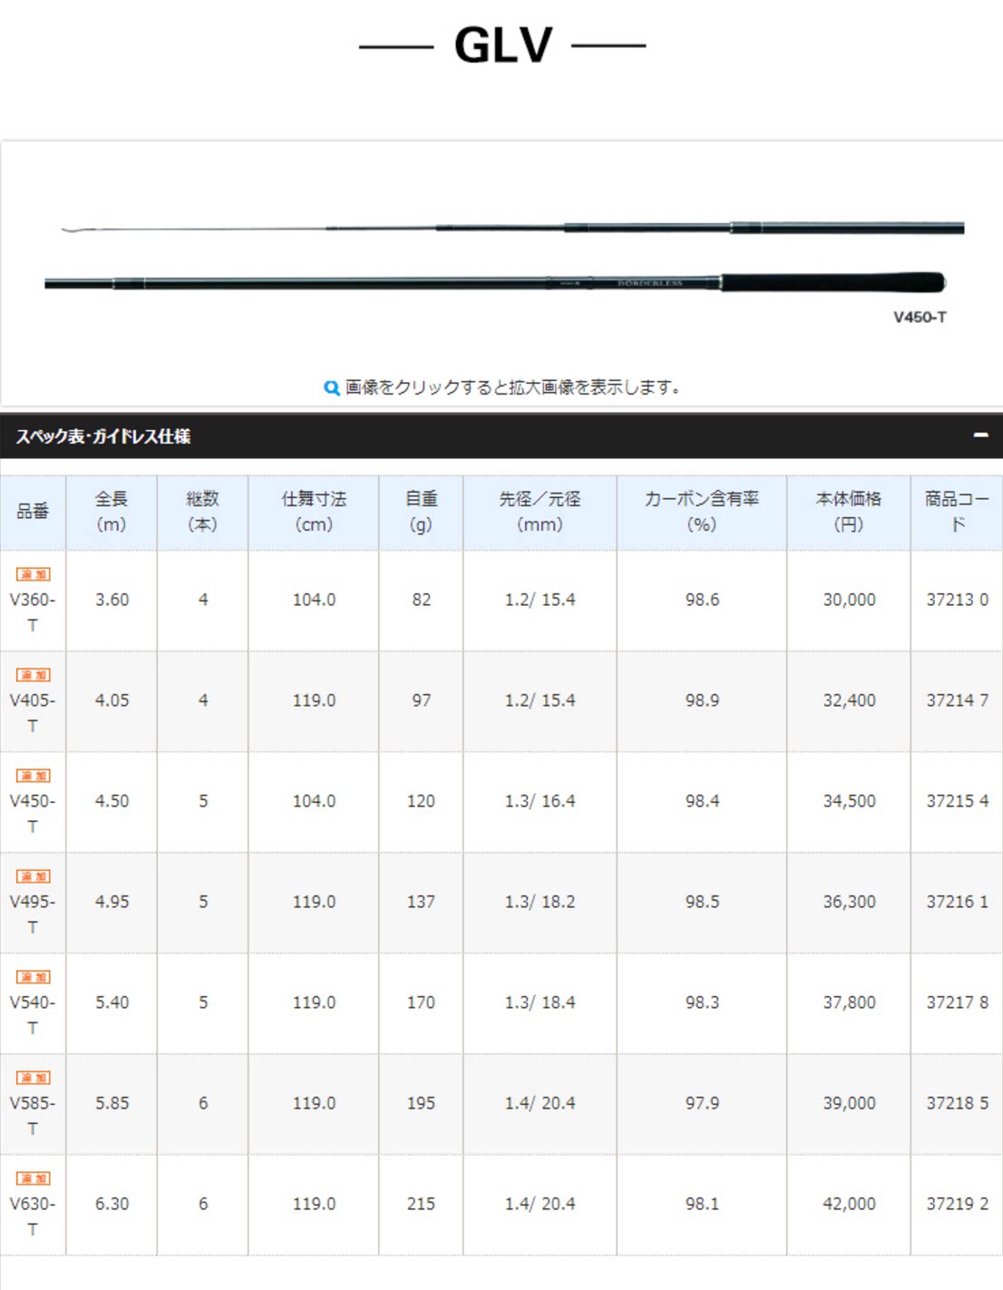Click the 追加 badge above V585-T
The image size is (1003, 1290).
pos(34,1078)
